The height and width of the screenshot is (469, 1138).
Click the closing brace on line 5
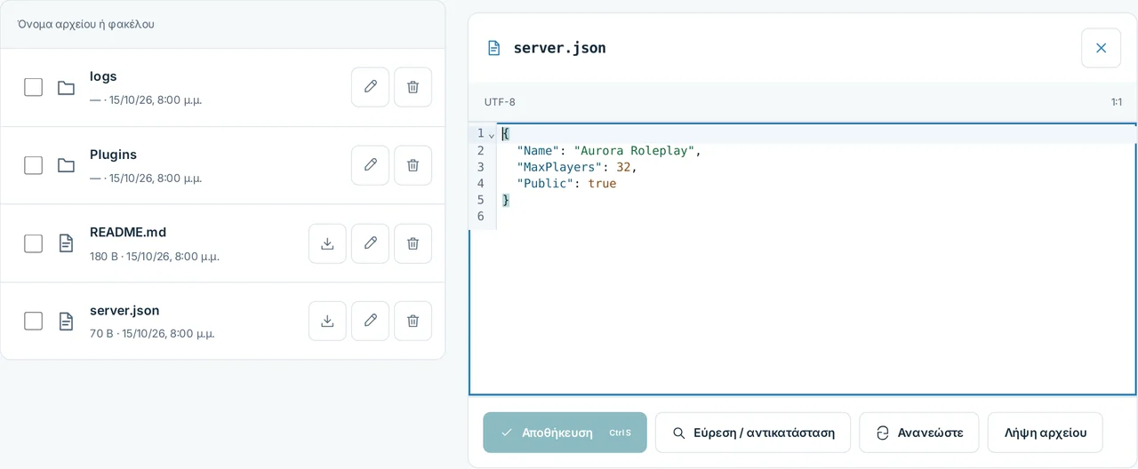506,200
